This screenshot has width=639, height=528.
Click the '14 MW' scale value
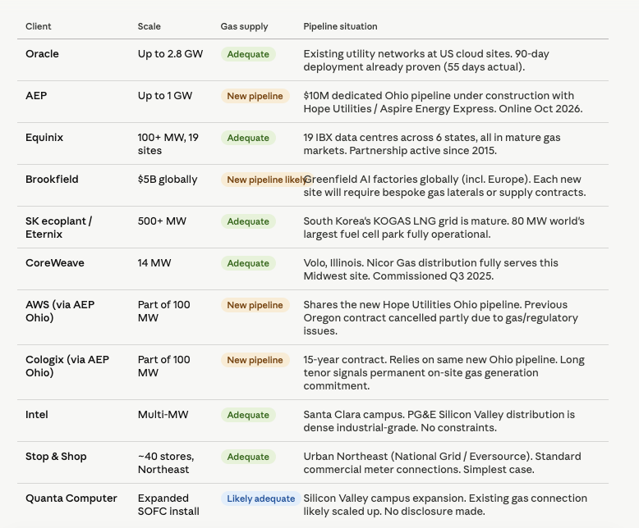(x=154, y=263)
